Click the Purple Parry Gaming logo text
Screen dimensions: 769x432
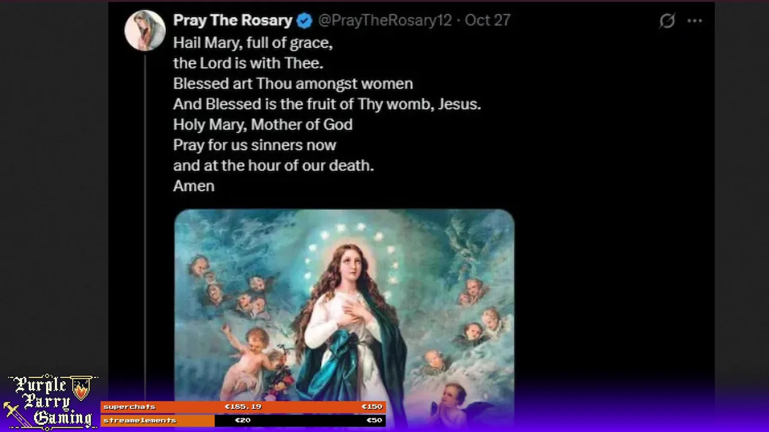click(x=50, y=401)
